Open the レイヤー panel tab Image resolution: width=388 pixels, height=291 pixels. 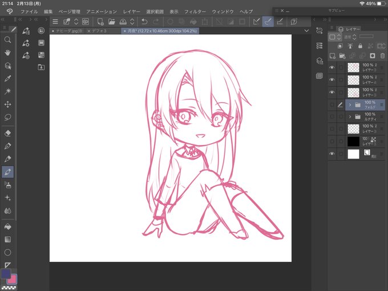pos(349,29)
